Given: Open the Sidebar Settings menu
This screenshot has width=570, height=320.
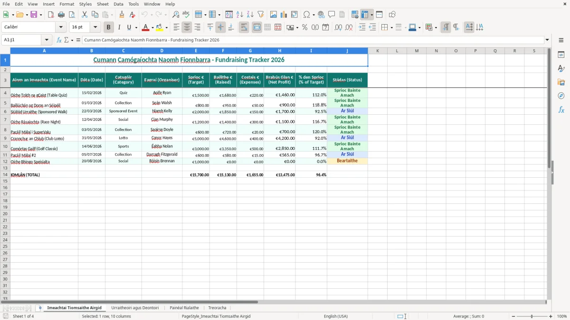Looking at the screenshot, I should [x=561, y=40].
